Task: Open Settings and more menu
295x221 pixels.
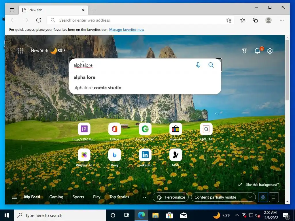Action: tap(282, 20)
